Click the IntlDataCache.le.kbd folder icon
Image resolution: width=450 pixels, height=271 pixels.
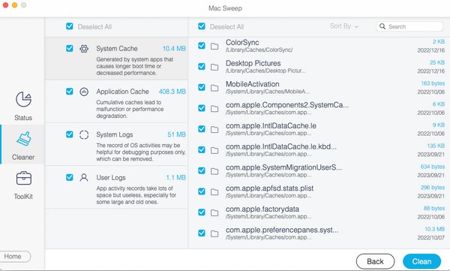pos(214,150)
